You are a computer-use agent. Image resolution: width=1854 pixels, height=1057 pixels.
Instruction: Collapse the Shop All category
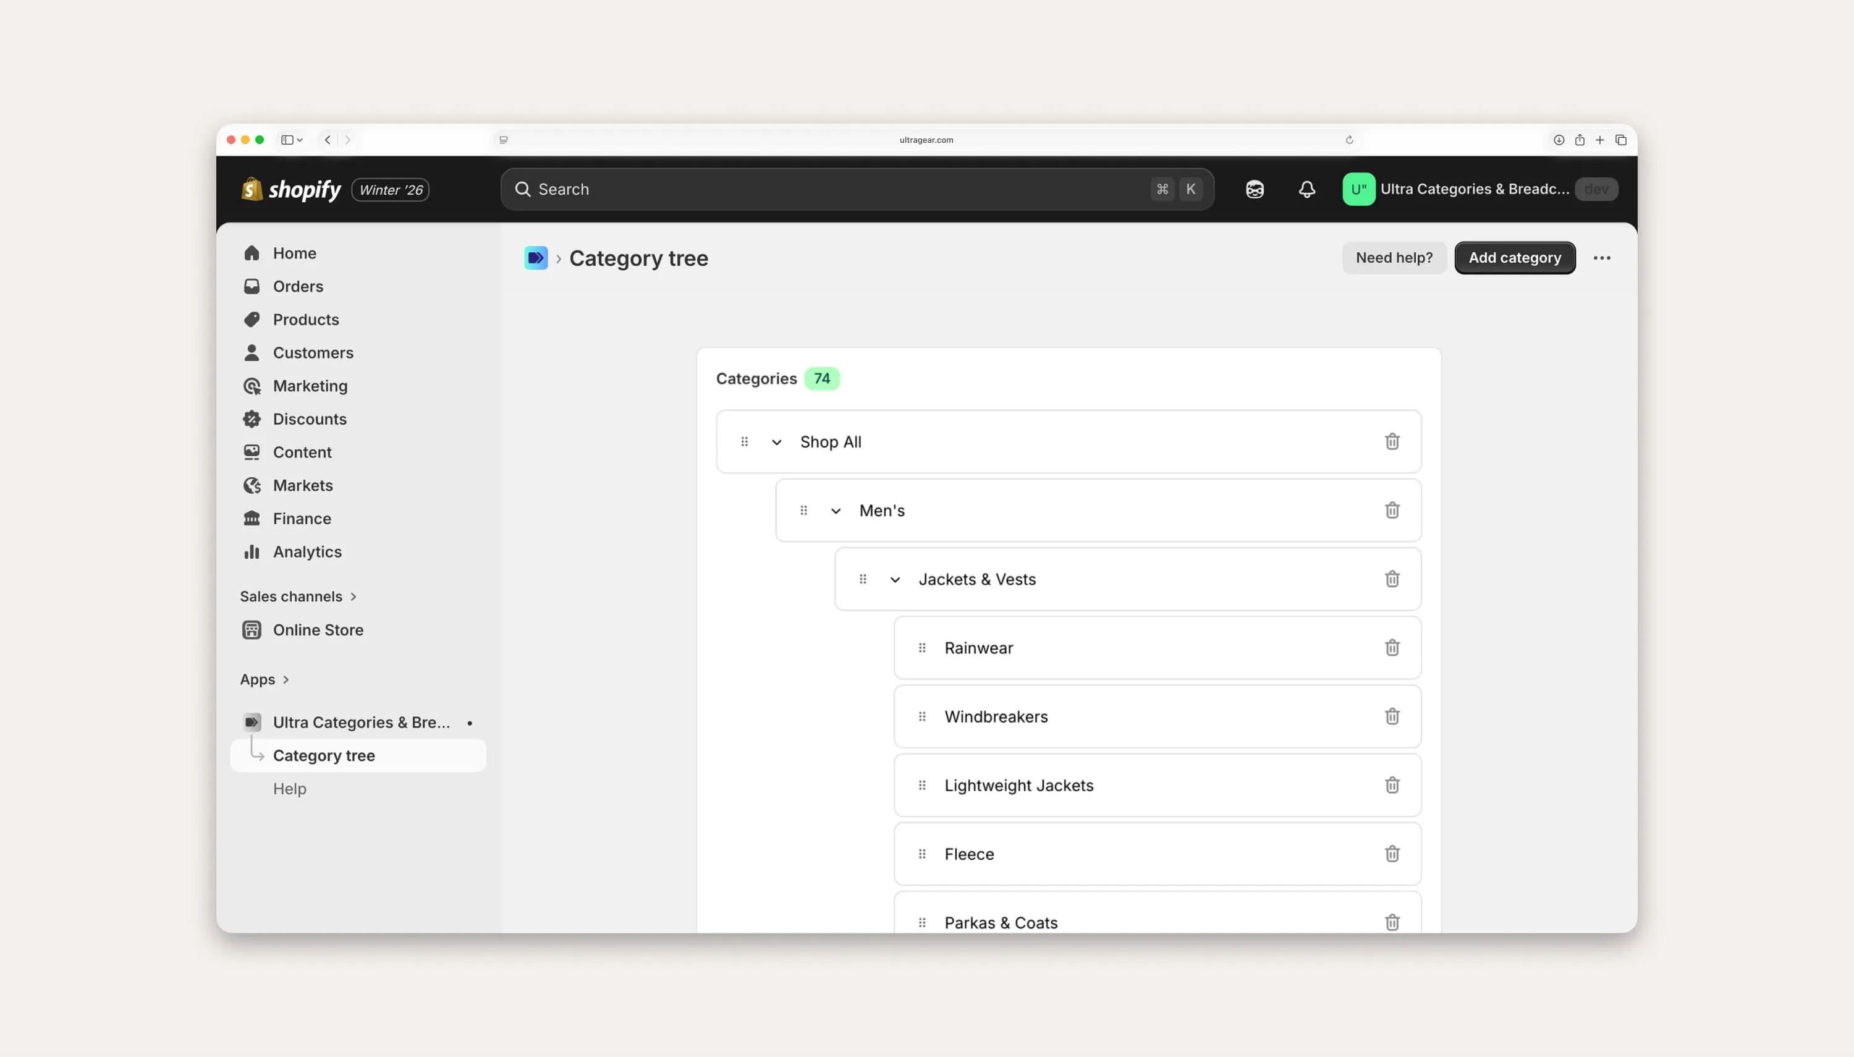pos(776,441)
